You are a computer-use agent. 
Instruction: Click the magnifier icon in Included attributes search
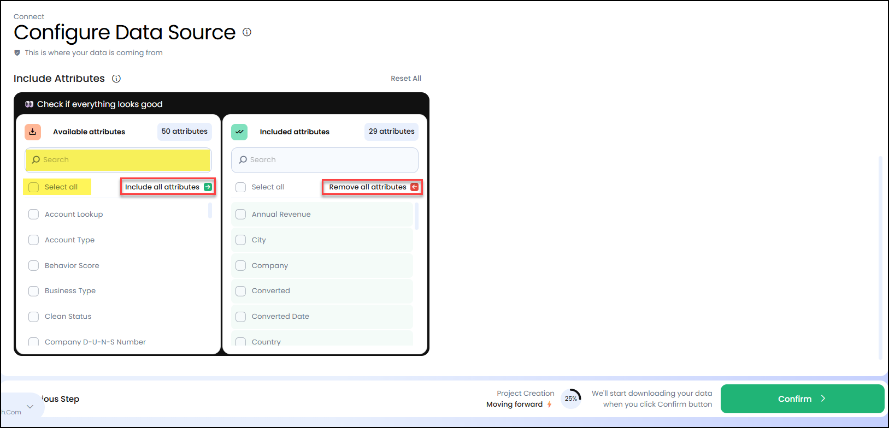pos(243,160)
